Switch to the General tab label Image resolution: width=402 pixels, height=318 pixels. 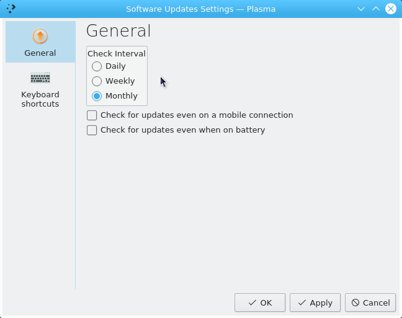tap(40, 53)
